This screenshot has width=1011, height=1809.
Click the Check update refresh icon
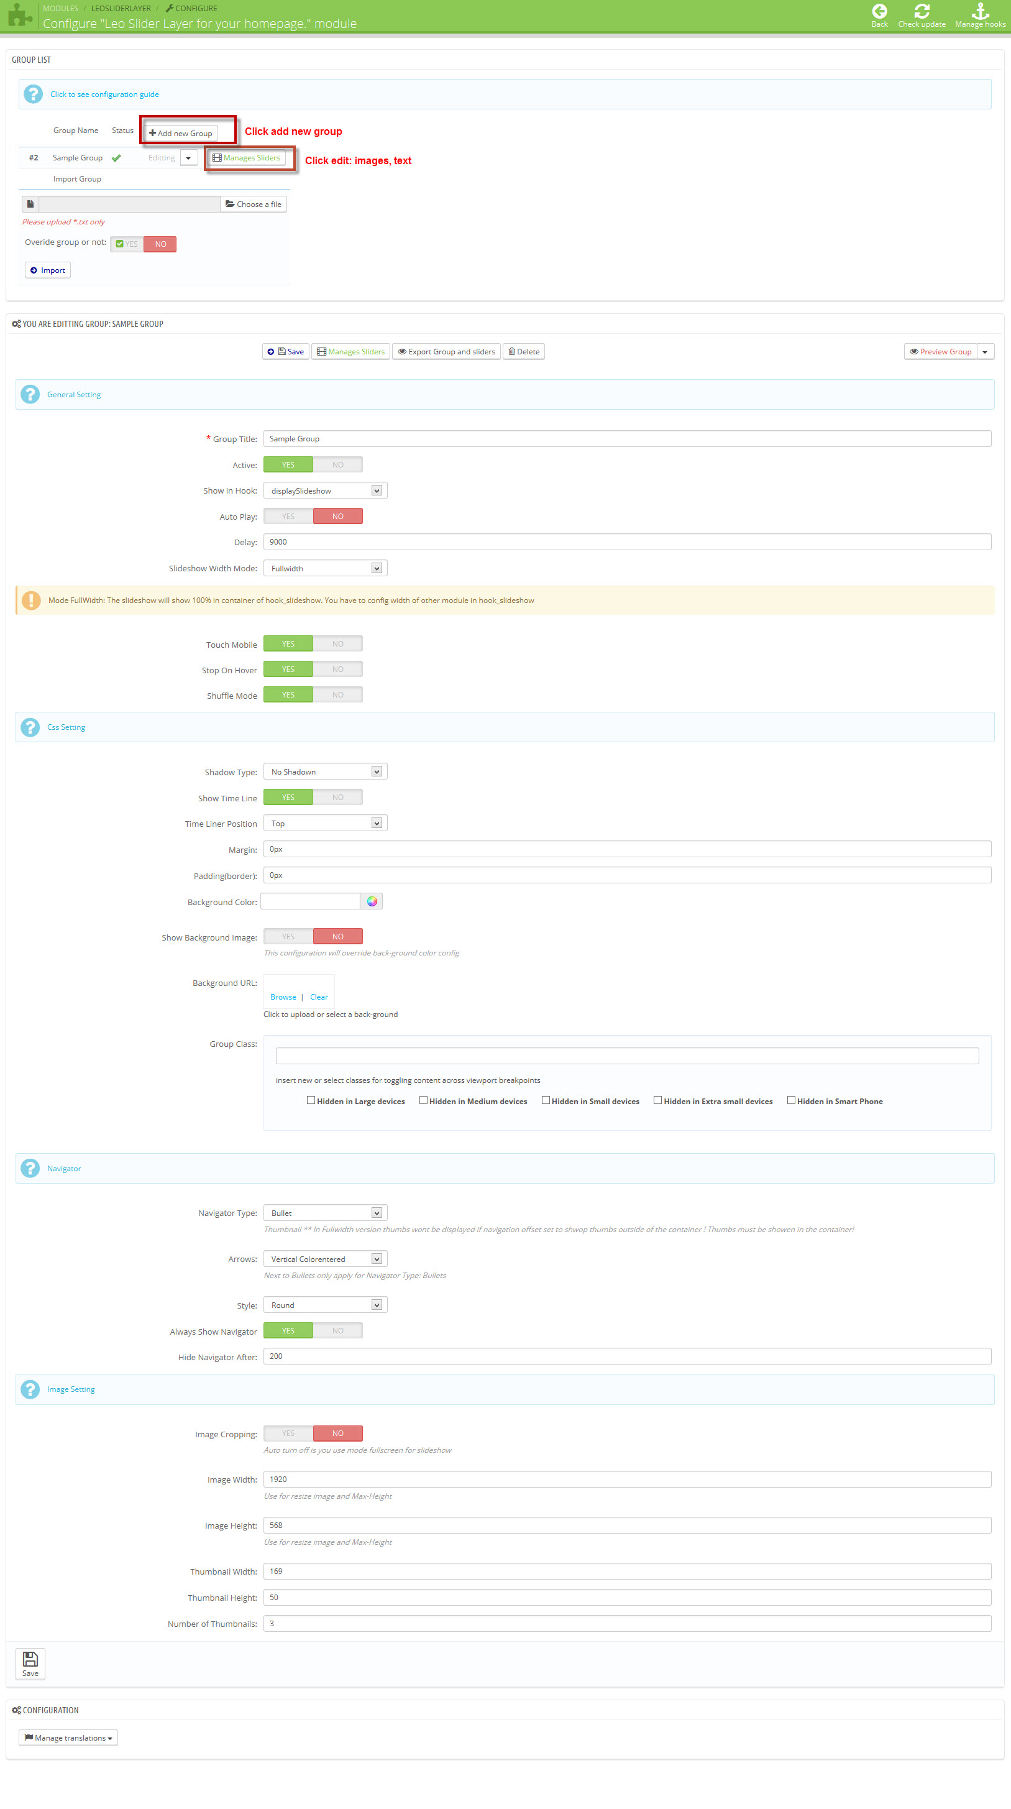(921, 11)
